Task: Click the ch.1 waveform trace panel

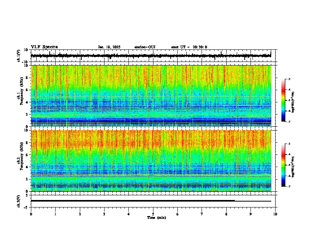Action: tap(153, 56)
